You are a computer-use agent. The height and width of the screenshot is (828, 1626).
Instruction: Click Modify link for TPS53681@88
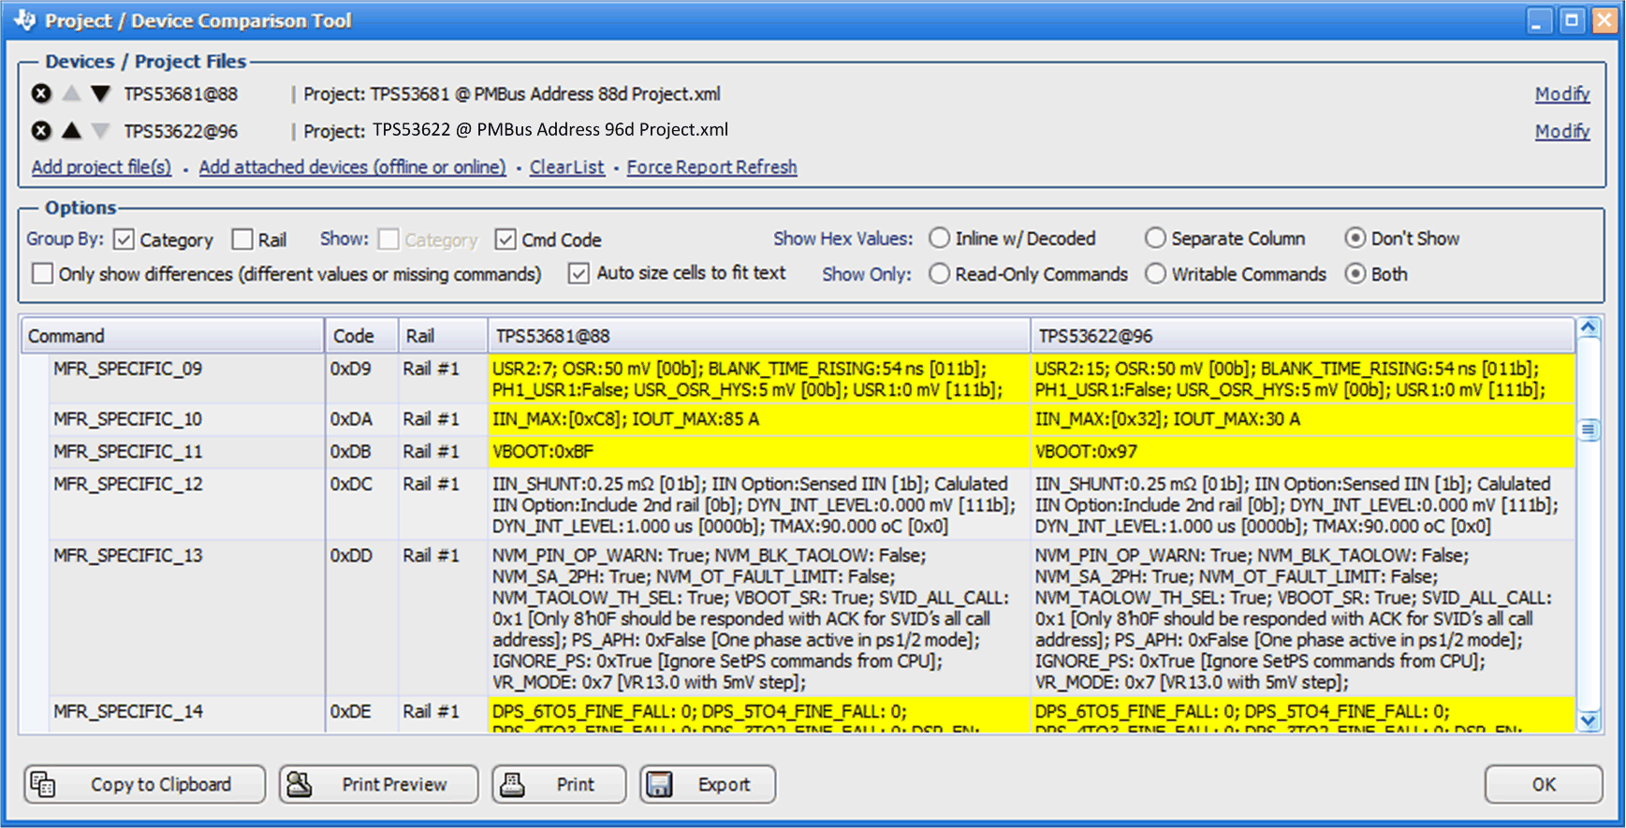click(x=1561, y=94)
